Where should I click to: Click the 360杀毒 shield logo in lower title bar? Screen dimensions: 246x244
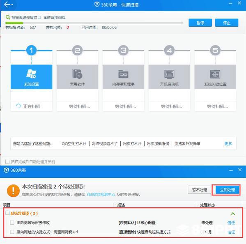pos(6,170)
